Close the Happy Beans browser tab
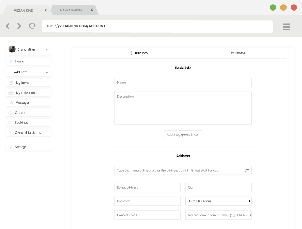This screenshot has width=302, height=229. point(92,10)
